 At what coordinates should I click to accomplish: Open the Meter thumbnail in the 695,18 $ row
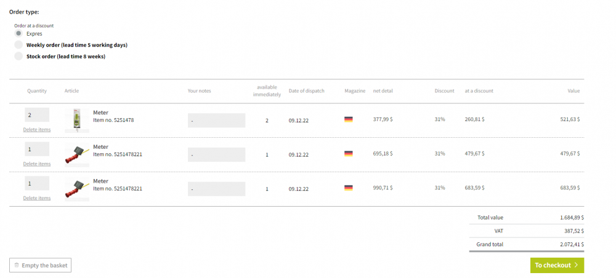pos(76,154)
